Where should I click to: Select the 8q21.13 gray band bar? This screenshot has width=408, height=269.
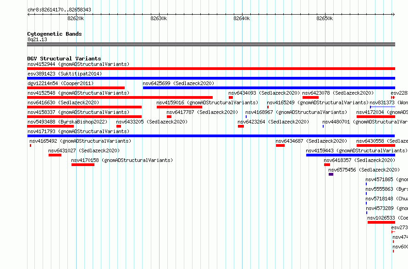tap(211, 44)
